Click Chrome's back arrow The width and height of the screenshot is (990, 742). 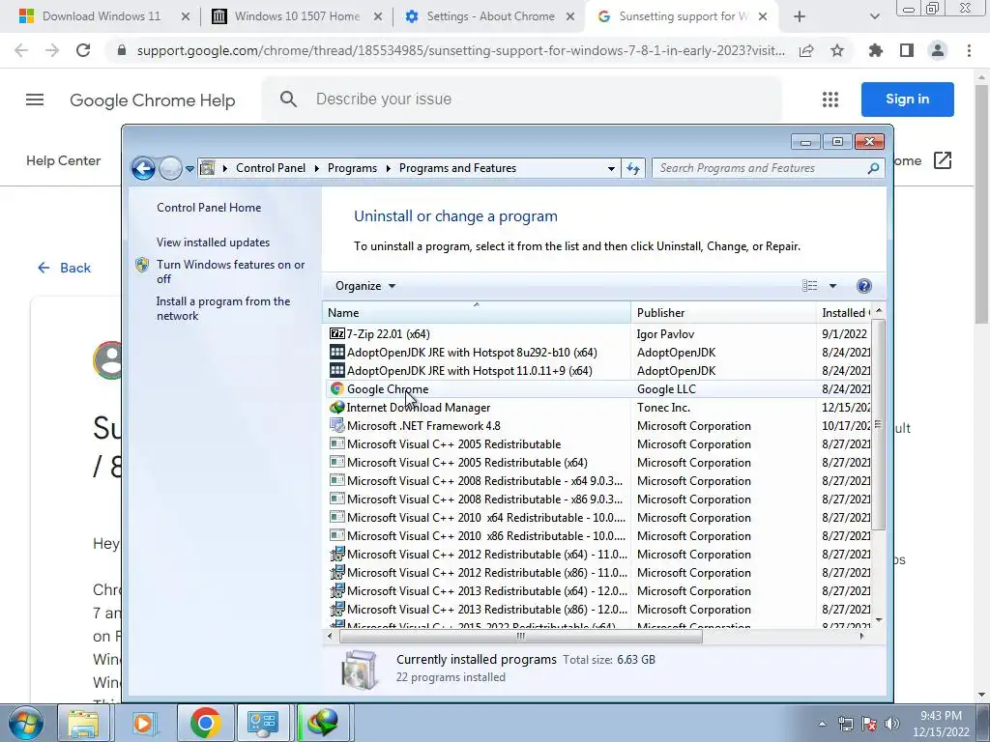point(21,50)
